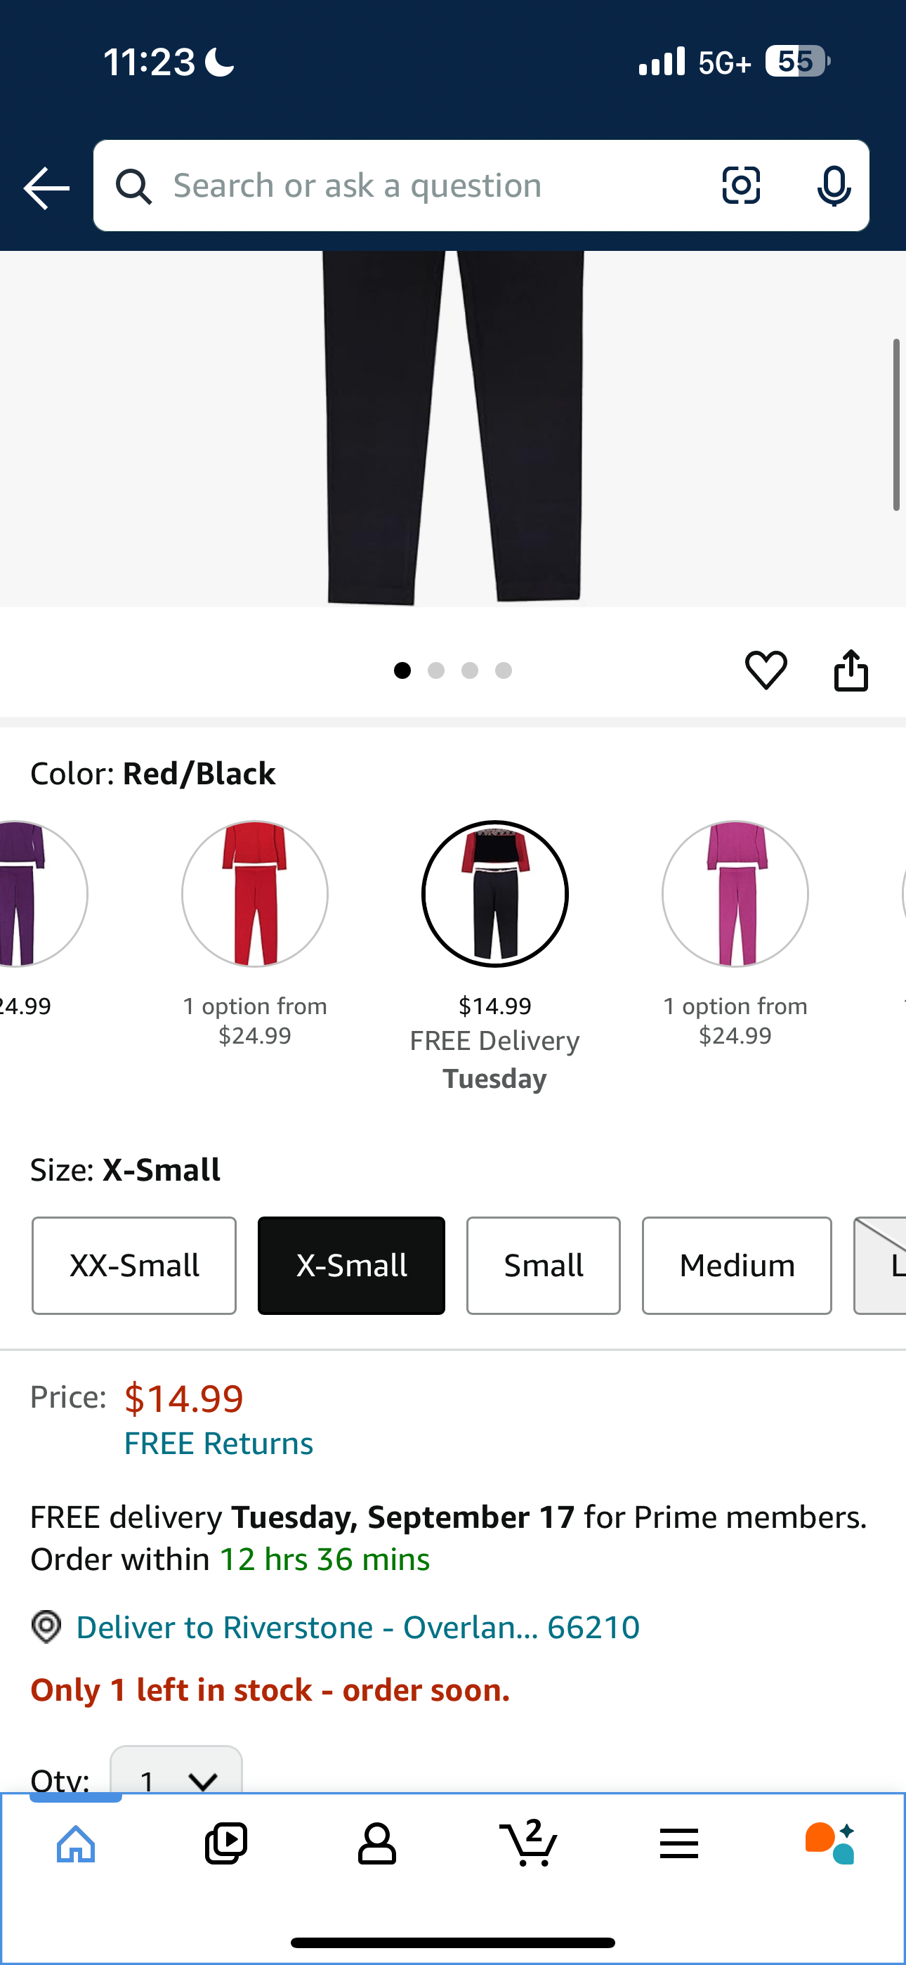Open visual search with the camera icon
Image resolution: width=906 pixels, height=1965 pixels.
point(740,186)
